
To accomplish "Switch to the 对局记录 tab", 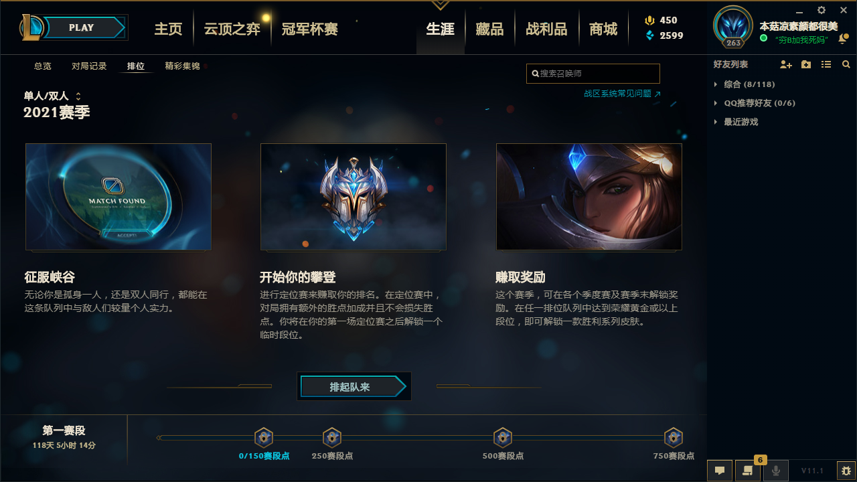I will tap(89, 66).
